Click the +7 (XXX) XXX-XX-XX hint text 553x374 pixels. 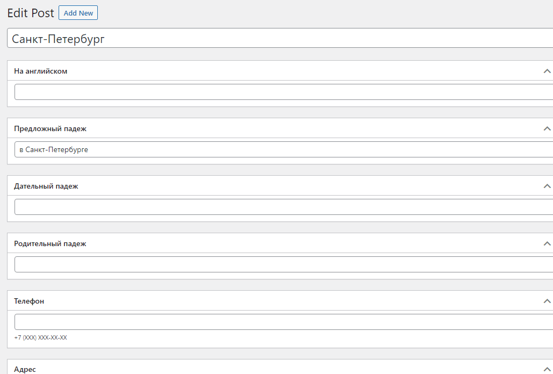40,337
